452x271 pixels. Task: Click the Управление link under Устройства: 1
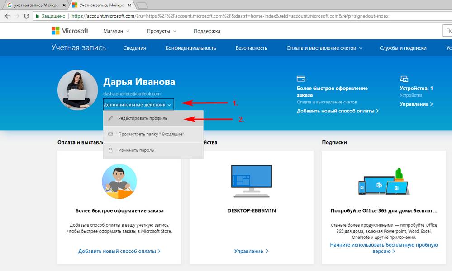coord(416,104)
